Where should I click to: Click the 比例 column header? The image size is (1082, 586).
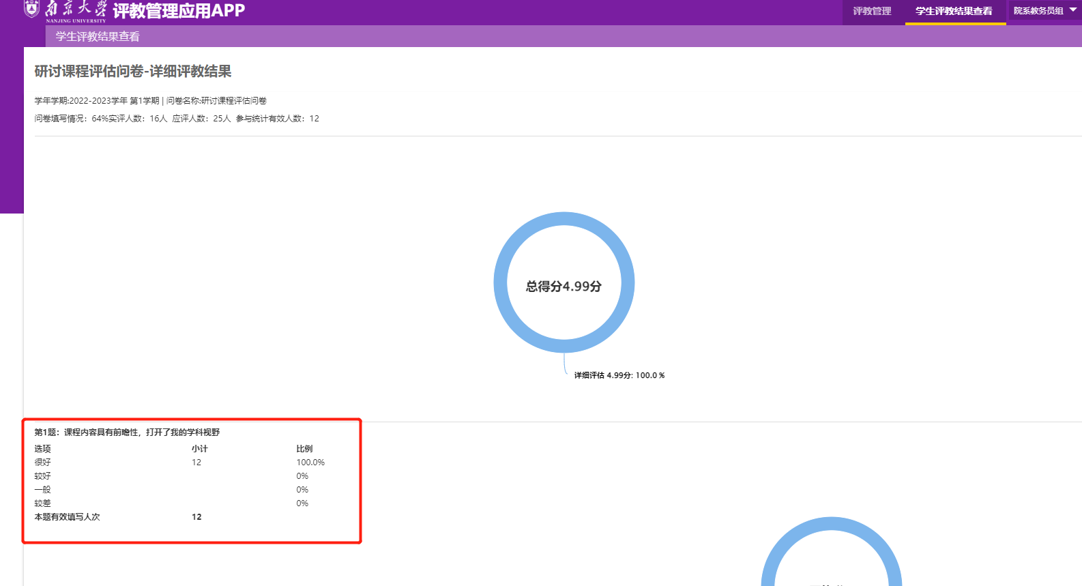click(x=304, y=448)
